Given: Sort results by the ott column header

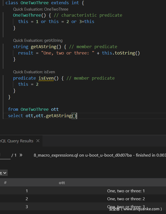Looking at the screenshot, I should (62, 183).
